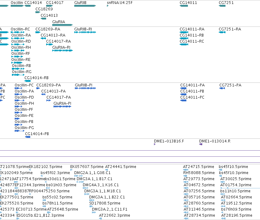
Task: Select the Oscillin-PG protein feature
Action: coord(20,131)
